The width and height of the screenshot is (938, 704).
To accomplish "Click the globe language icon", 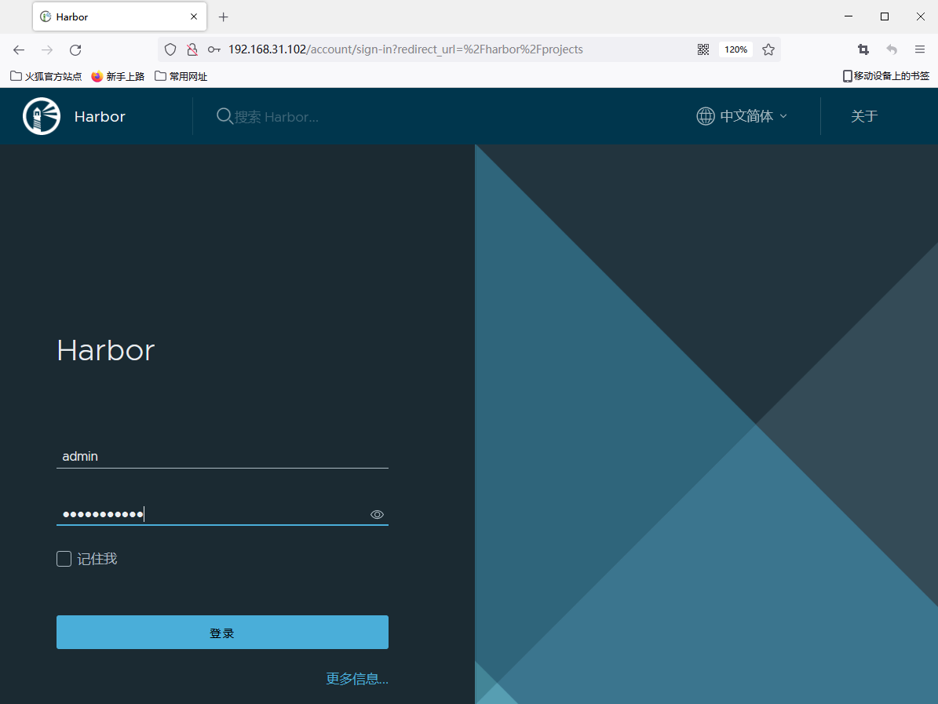I will (x=706, y=116).
